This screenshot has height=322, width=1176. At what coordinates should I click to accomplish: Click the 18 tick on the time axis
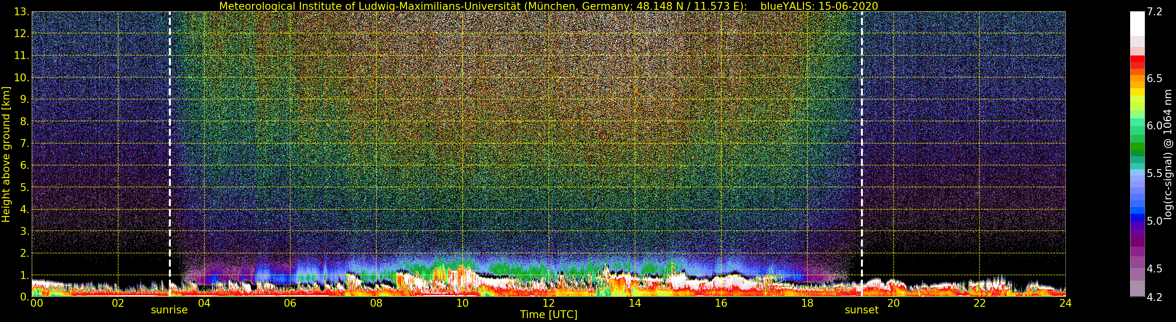[x=807, y=303]
